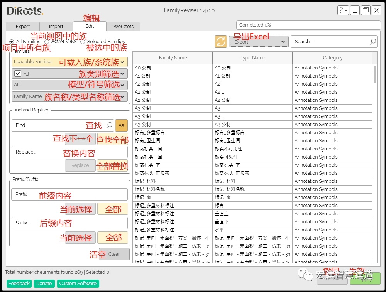Select the Selected Families radio button

[82, 42]
